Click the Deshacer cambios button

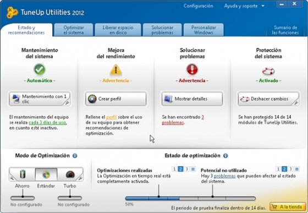pyautogui.click(x=268, y=99)
